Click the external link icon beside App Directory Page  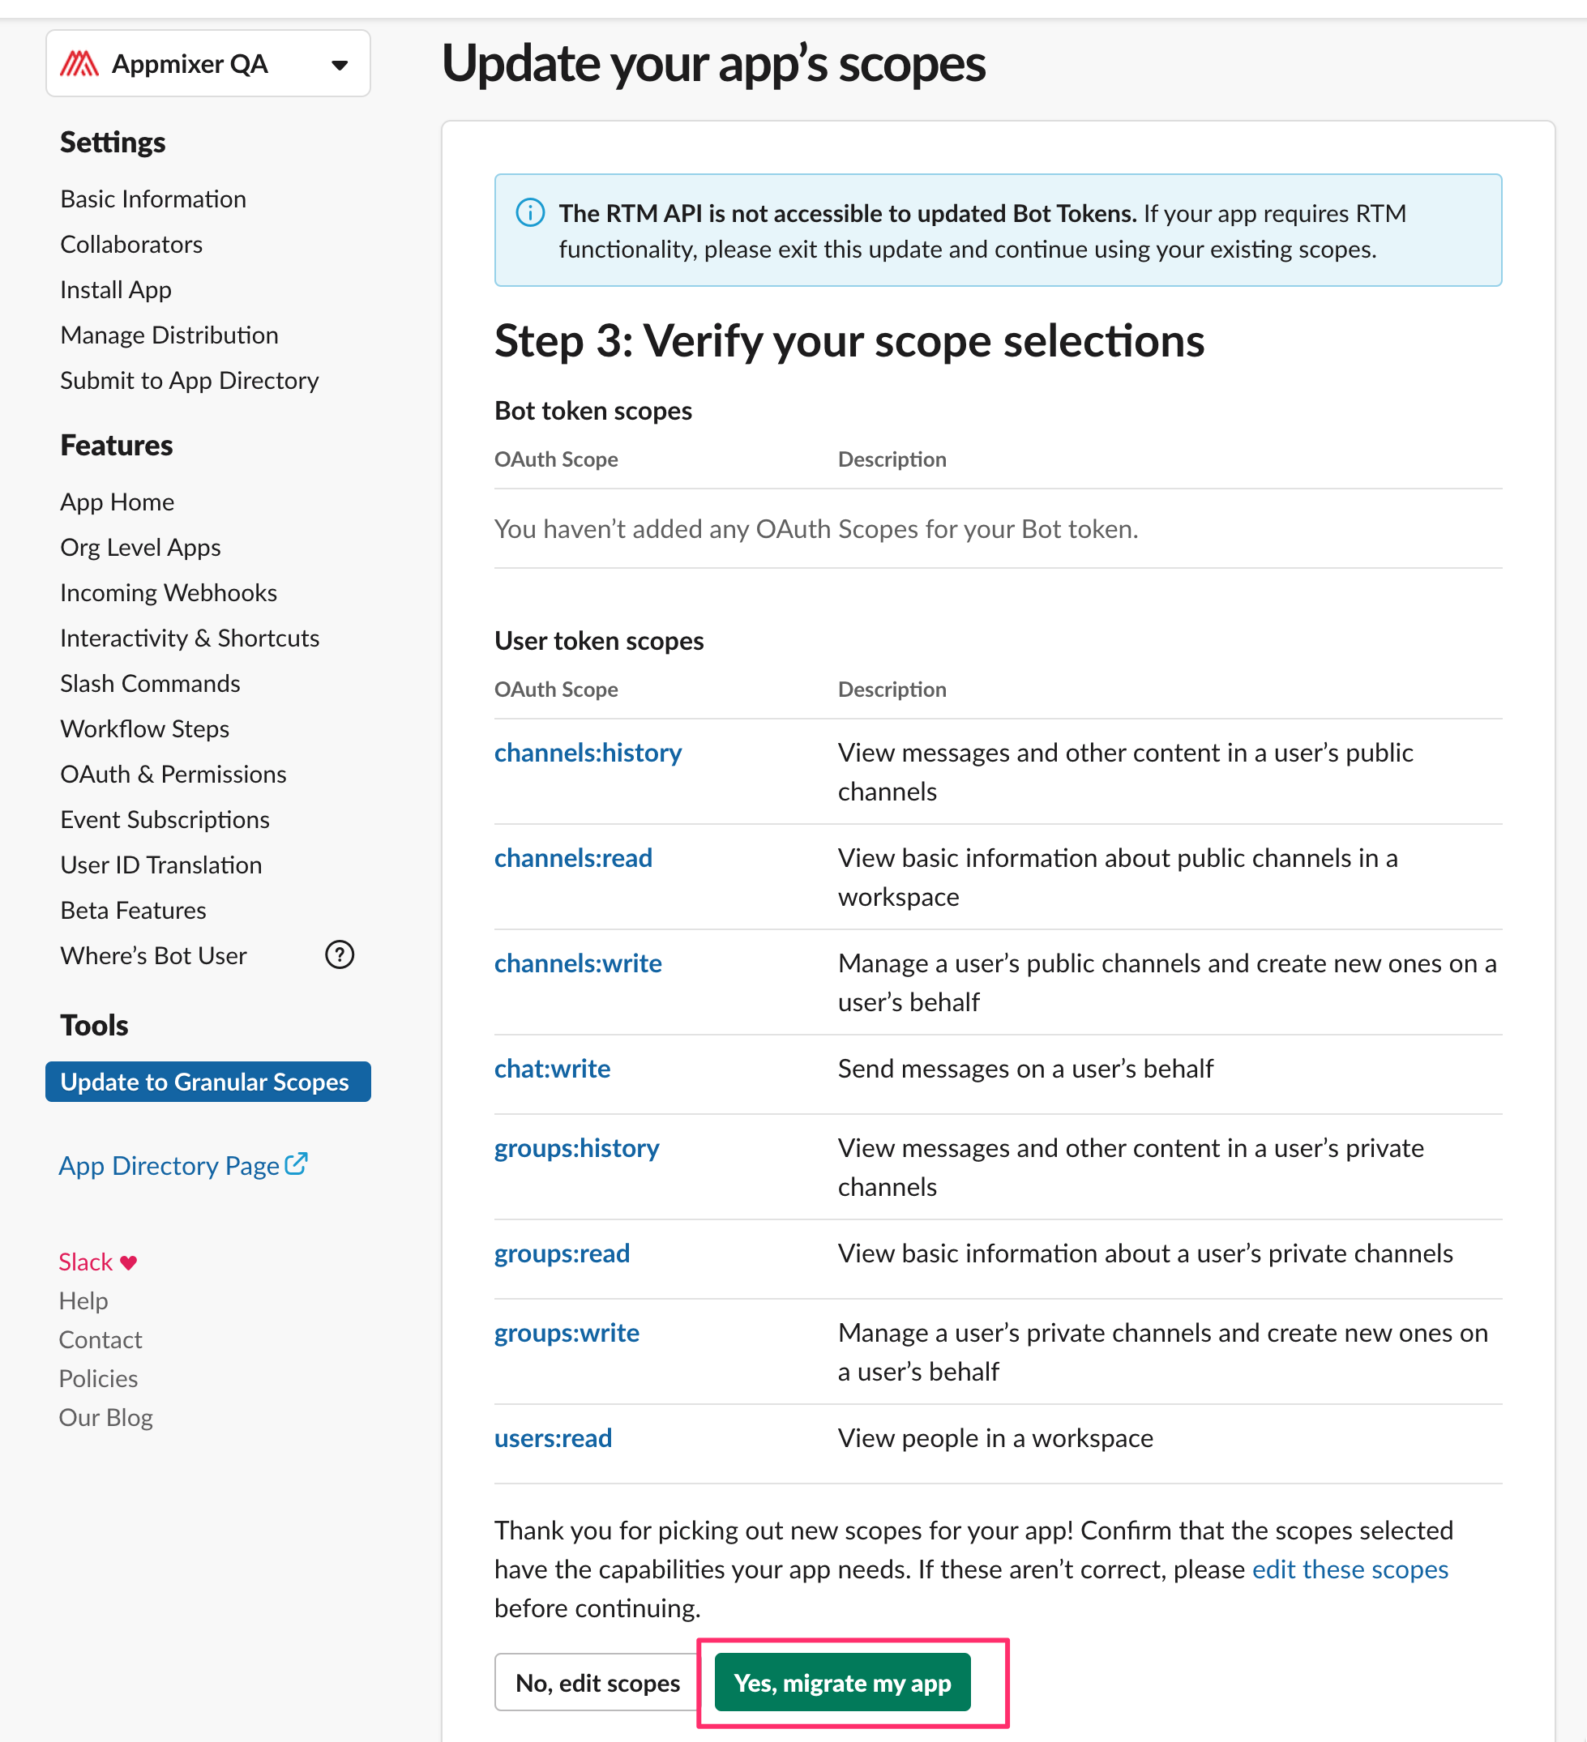click(297, 1163)
